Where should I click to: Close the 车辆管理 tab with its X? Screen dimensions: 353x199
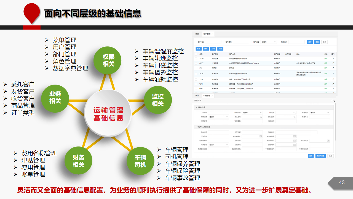pyautogui.click(x=212, y=96)
